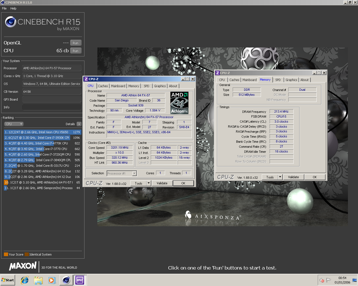
Task: Click CPU-Z title icon of Memory window
Action: coord(218,73)
